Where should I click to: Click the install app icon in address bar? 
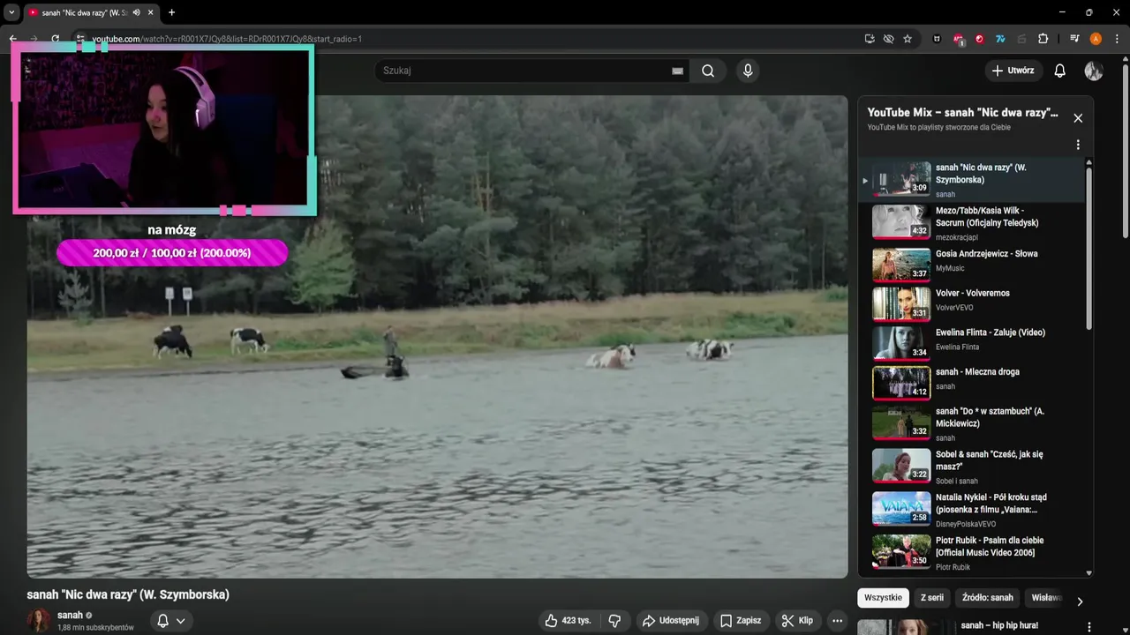pyautogui.click(x=870, y=39)
